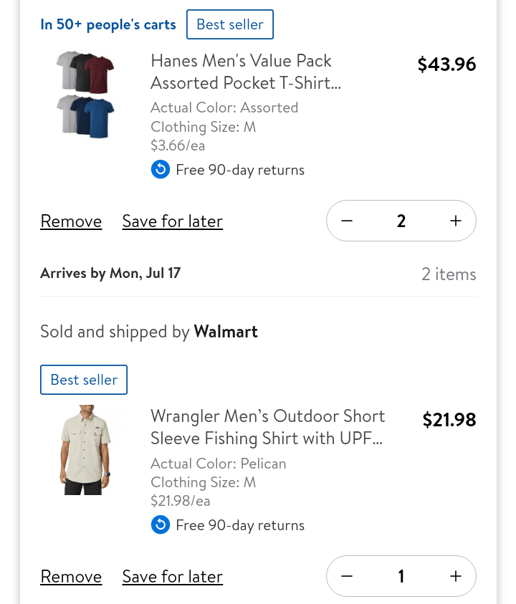The height and width of the screenshot is (604, 516).
Task: Open Hanes Men's Value Pack product title
Action: click(245, 72)
